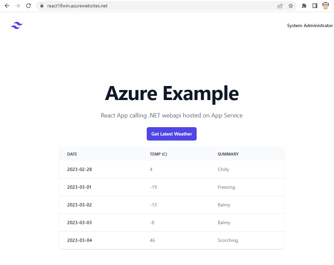This screenshot has height=265, width=334.
Task: Click the Chilly summary cell
Action: (x=223, y=169)
